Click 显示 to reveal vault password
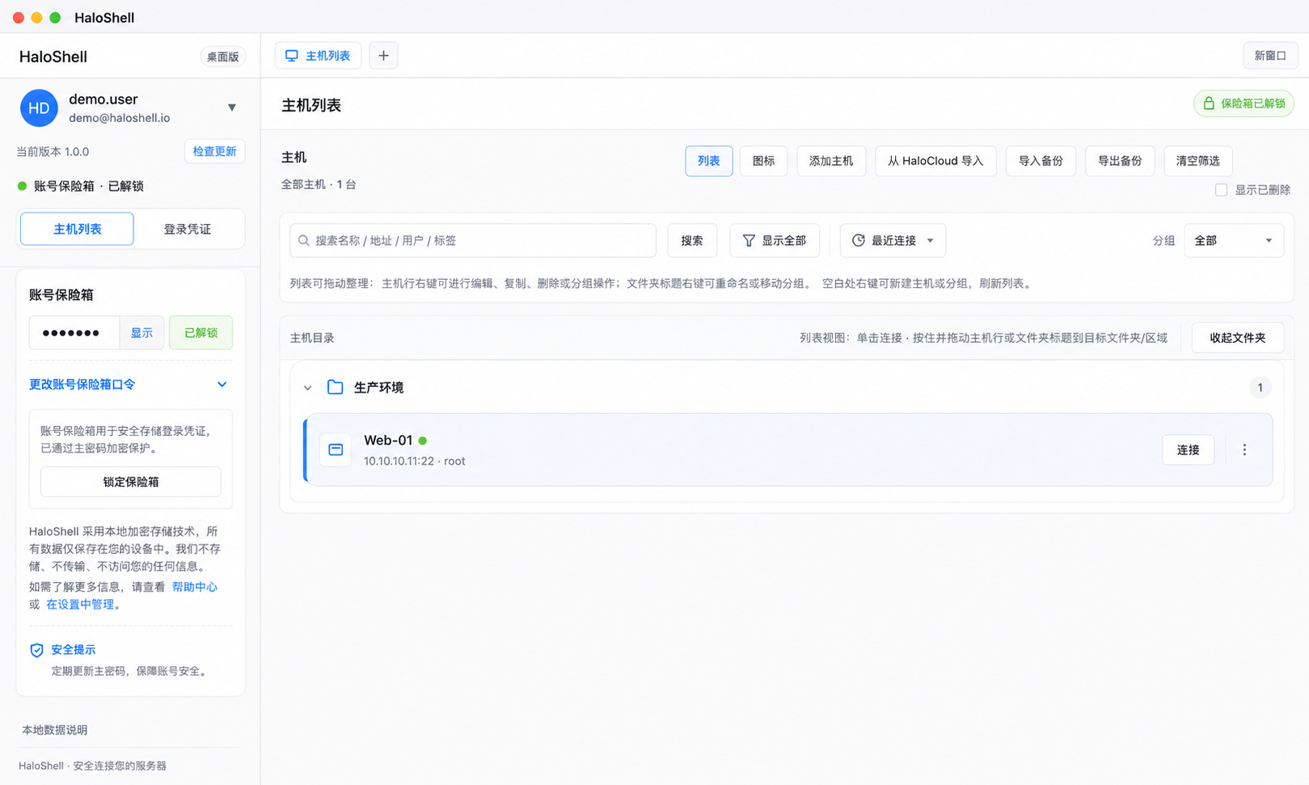The width and height of the screenshot is (1309, 785). point(141,332)
